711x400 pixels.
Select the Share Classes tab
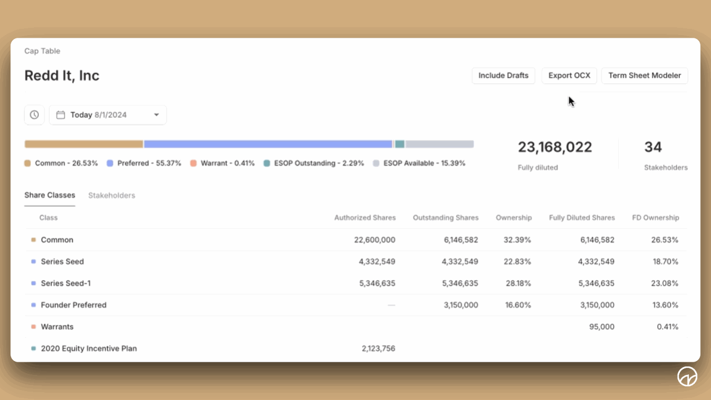point(50,196)
